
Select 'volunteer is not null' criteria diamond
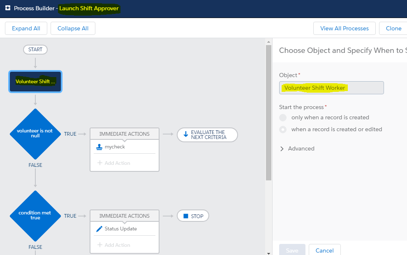35,134
